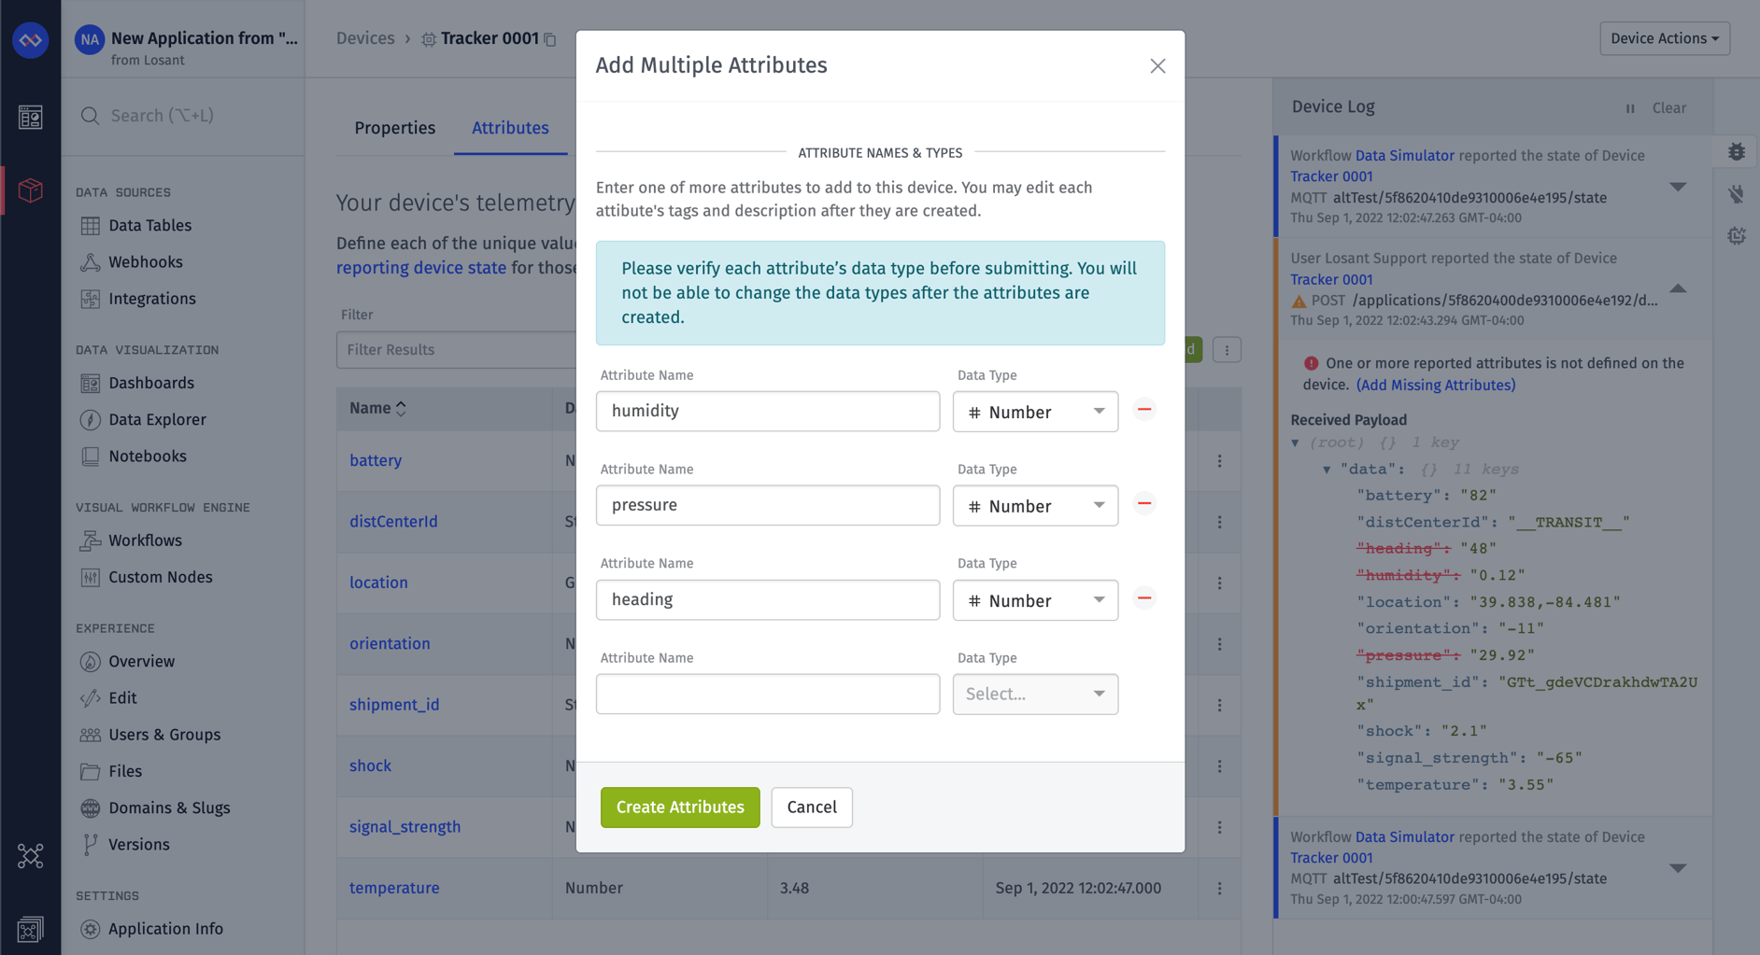Copy device ID using icon beside Tracker 0001
The height and width of the screenshot is (955, 1760).
[549, 39]
